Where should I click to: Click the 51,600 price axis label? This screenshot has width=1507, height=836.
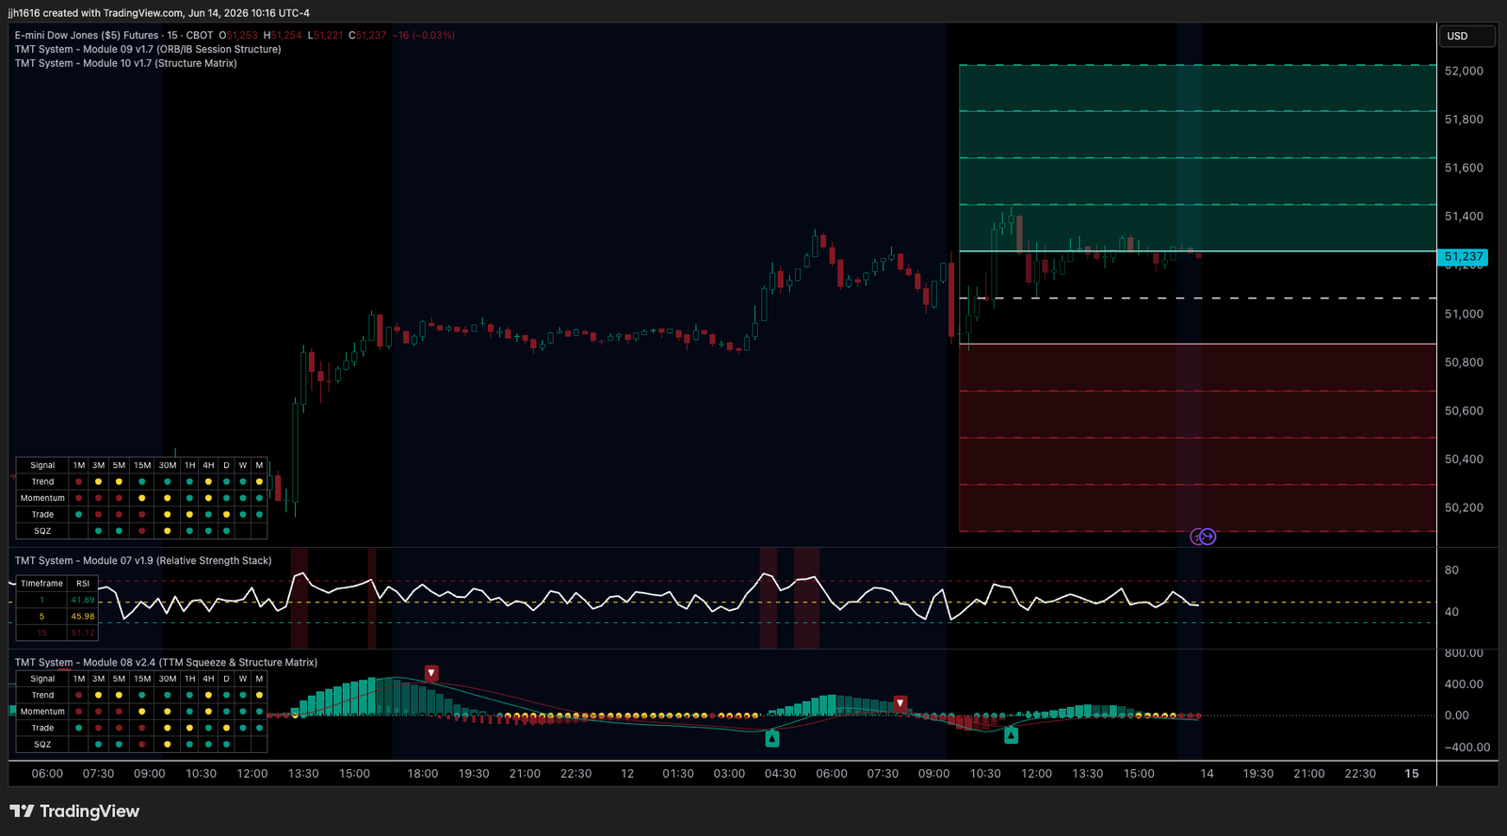(1464, 168)
